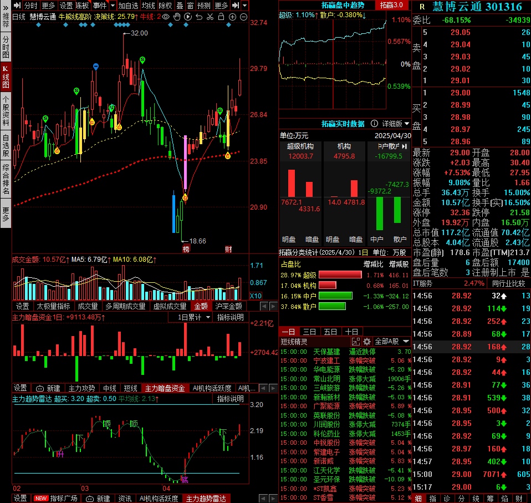Click 新建 with robot icon in middle row

[x=48, y=388]
